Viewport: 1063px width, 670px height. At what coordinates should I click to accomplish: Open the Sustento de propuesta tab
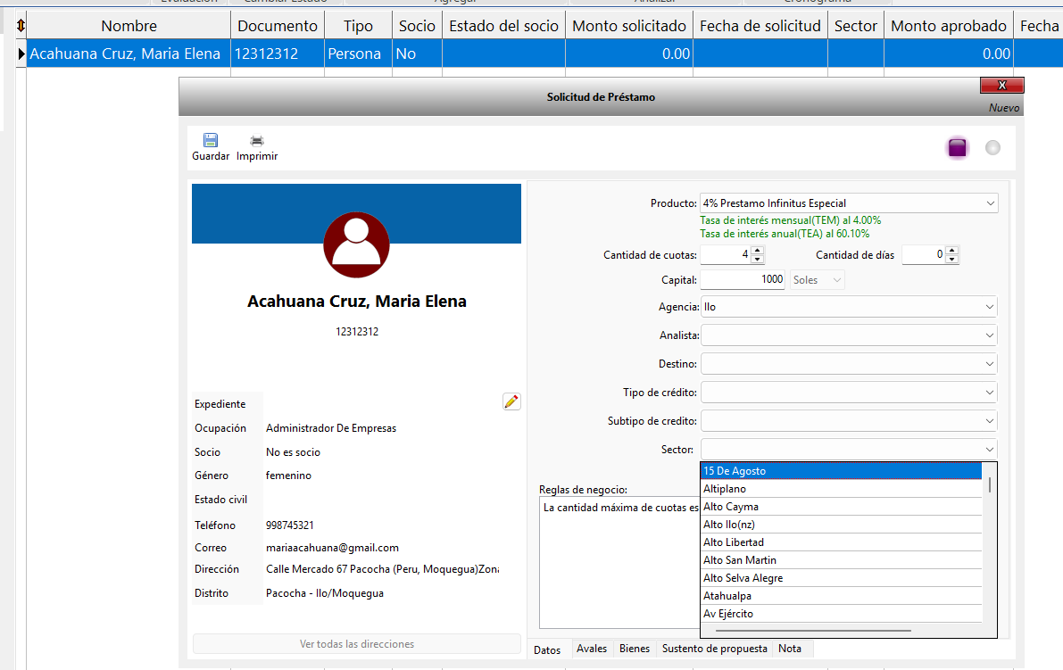click(714, 649)
